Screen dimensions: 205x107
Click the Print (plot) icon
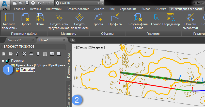(x=33, y=3)
